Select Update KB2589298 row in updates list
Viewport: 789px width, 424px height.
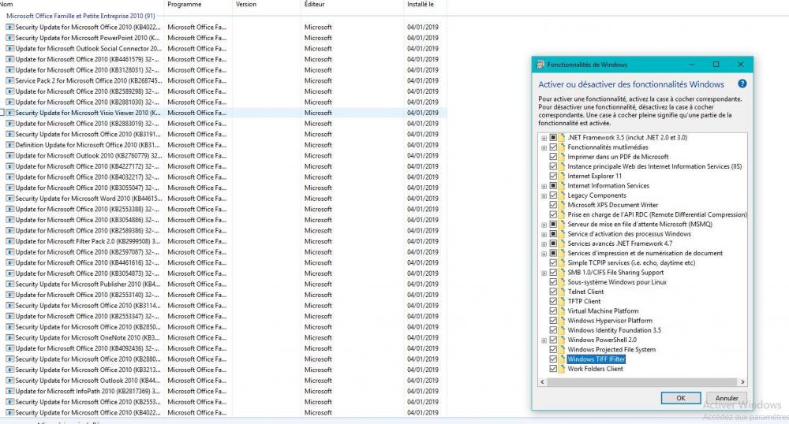tap(223, 91)
